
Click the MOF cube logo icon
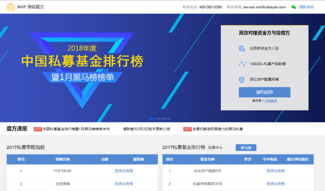click(11, 7)
